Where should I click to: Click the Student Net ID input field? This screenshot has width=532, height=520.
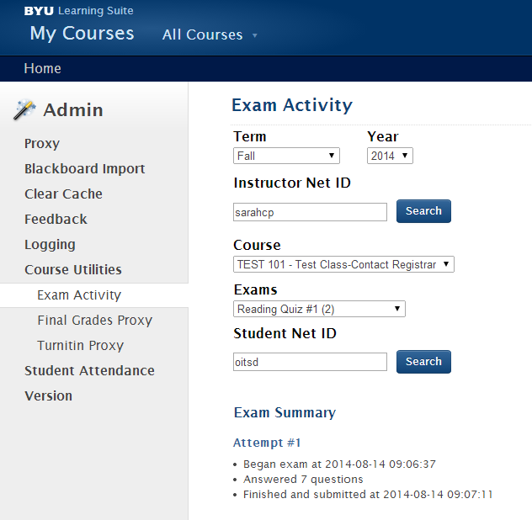[310, 362]
